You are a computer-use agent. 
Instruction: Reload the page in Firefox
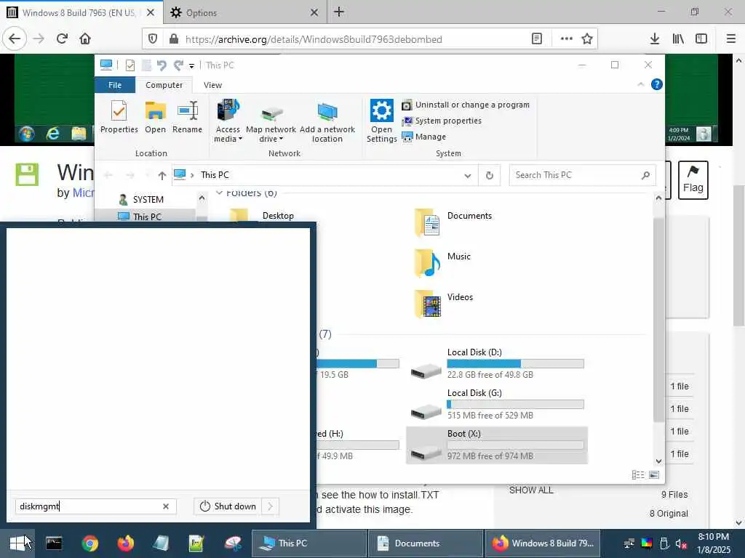tap(62, 39)
